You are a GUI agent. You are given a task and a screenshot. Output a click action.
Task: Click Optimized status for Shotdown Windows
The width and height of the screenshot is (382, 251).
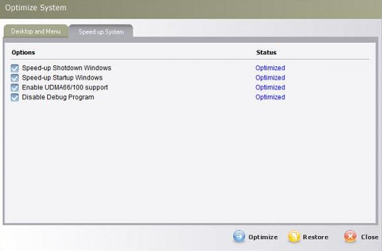click(x=270, y=68)
